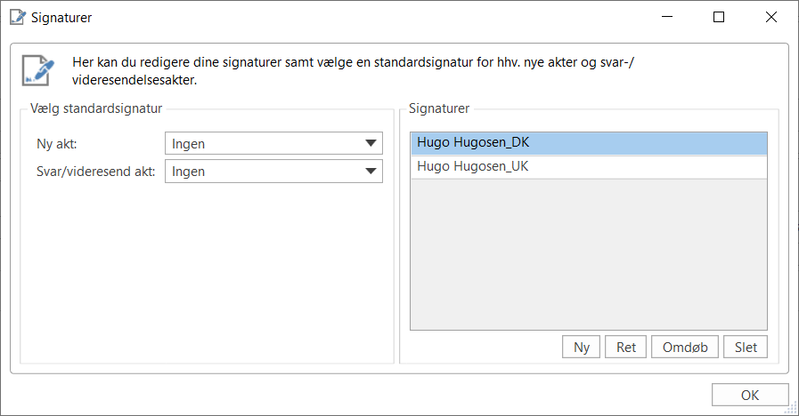The width and height of the screenshot is (799, 416).
Task: Confirm the dialog with OK
Action: click(750, 396)
